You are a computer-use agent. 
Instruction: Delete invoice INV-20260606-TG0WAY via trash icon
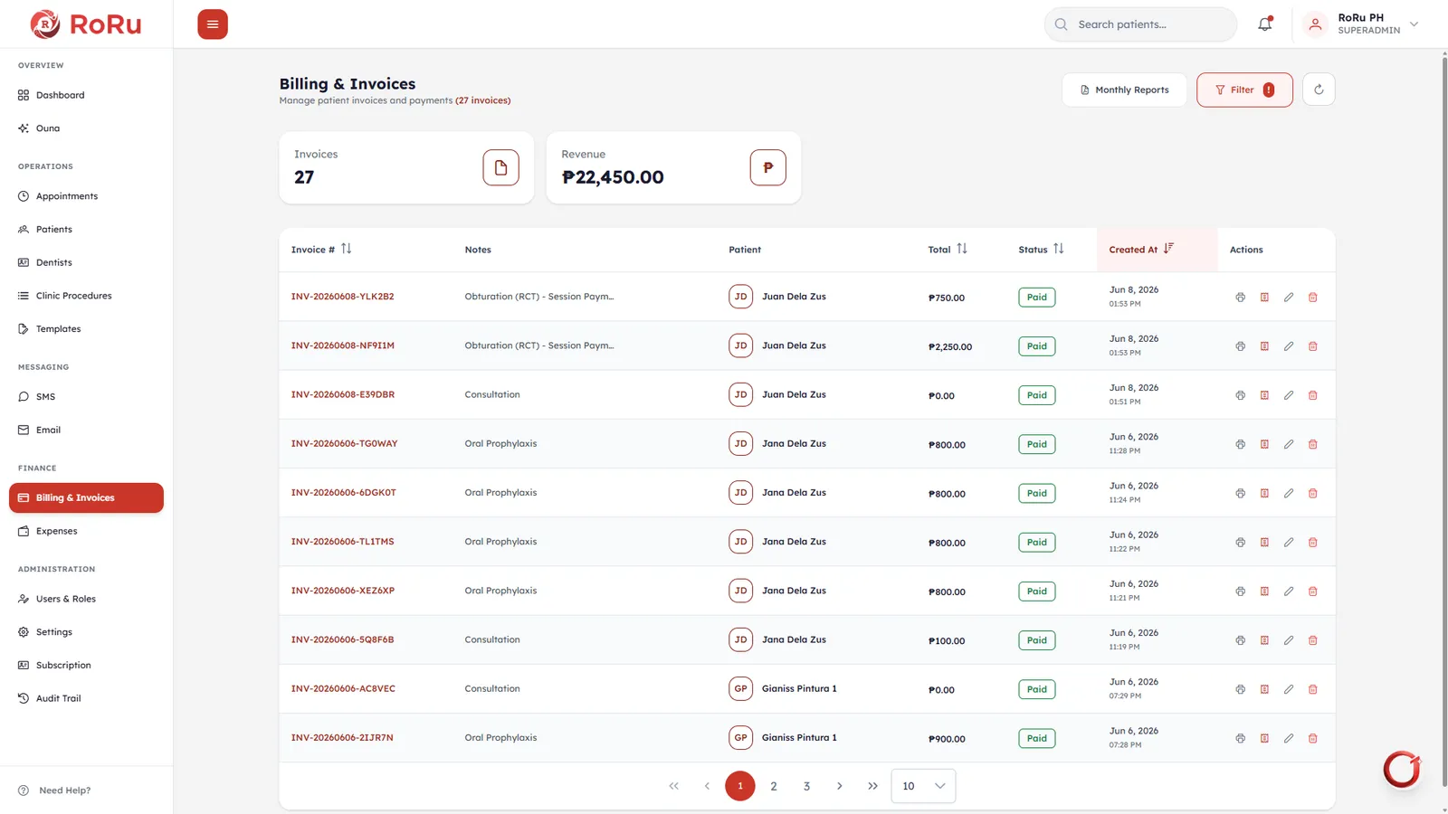point(1312,444)
